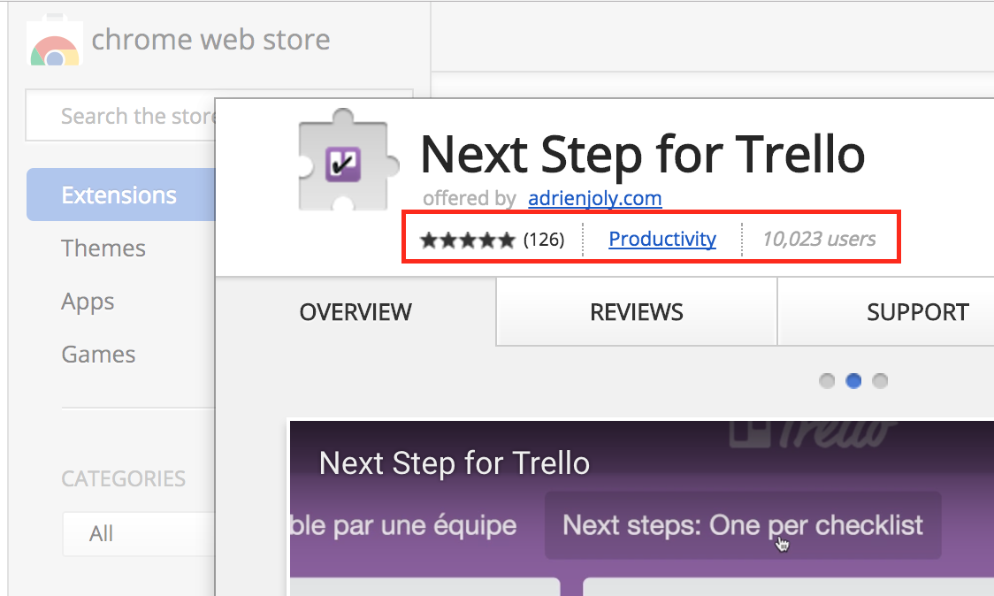Click the Chrome Web Store logo icon
Viewport: 994px width, 596px height.
(x=55, y=45)
